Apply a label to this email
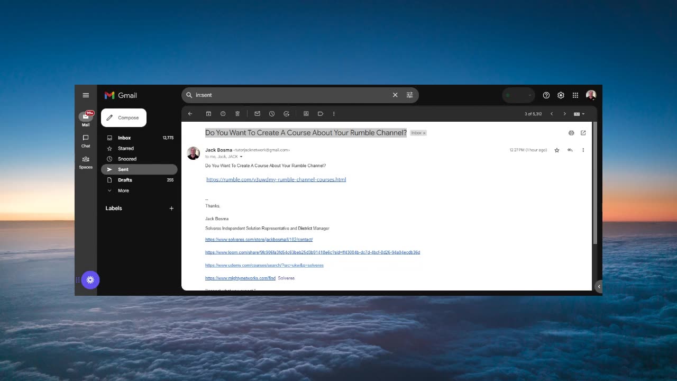The height and width of the screenshot is (381, 677). (x=321, y=114)
